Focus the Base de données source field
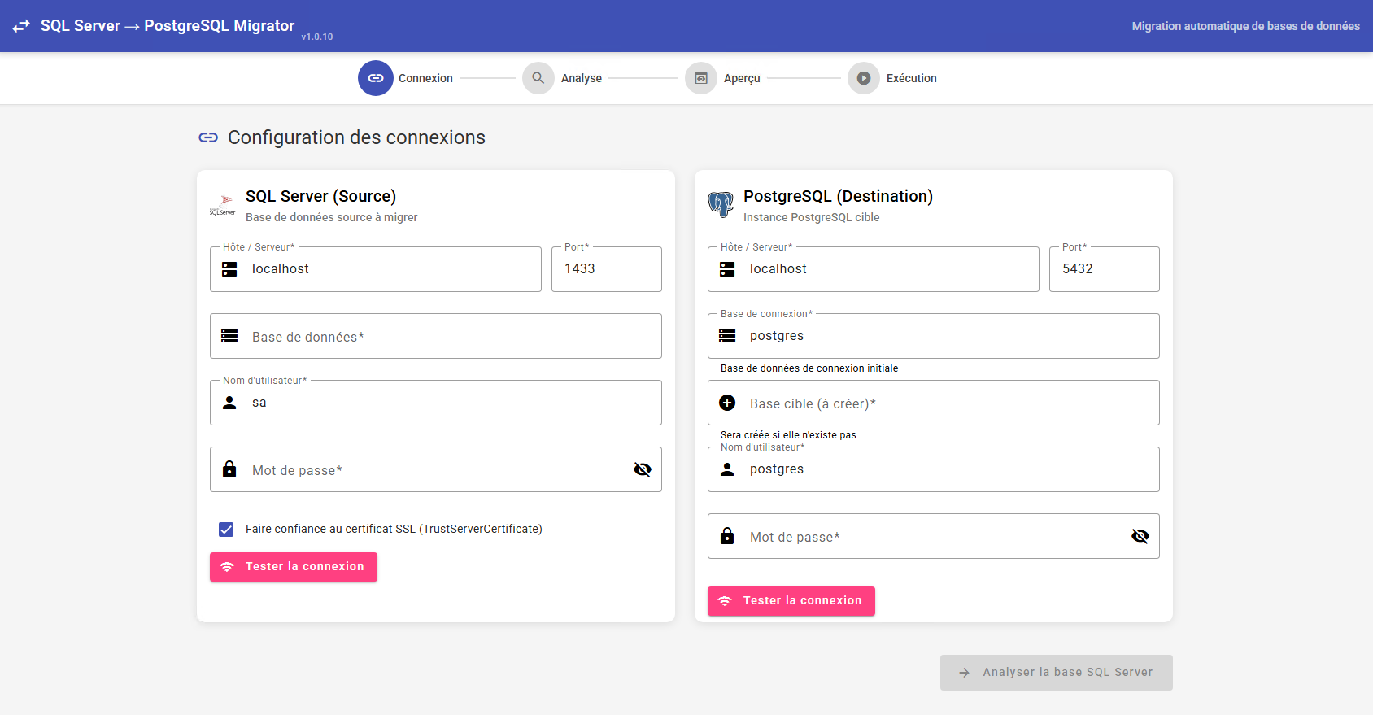 (436, 336)
